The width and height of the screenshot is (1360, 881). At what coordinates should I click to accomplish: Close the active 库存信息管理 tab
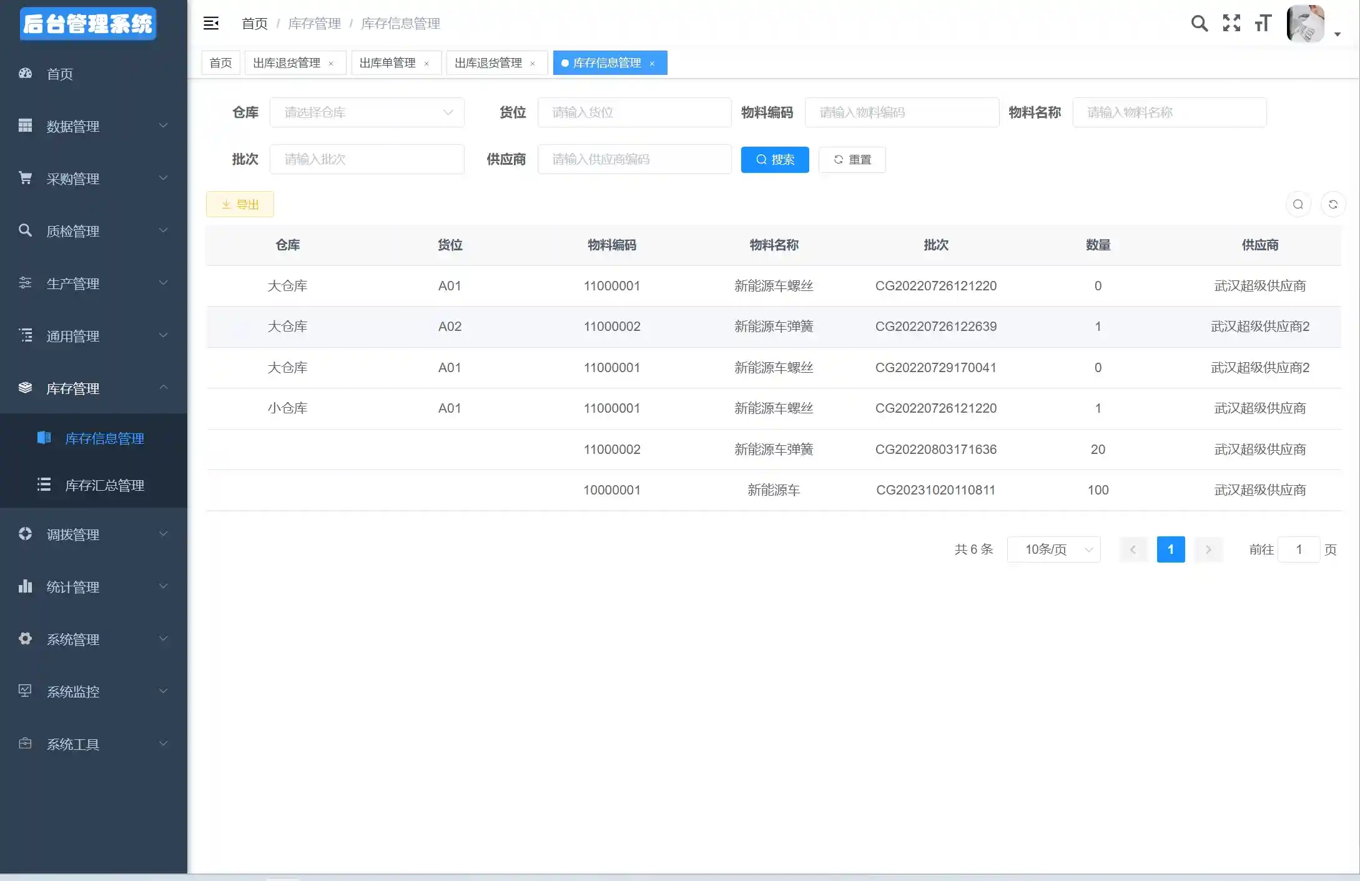pos(652,64)
